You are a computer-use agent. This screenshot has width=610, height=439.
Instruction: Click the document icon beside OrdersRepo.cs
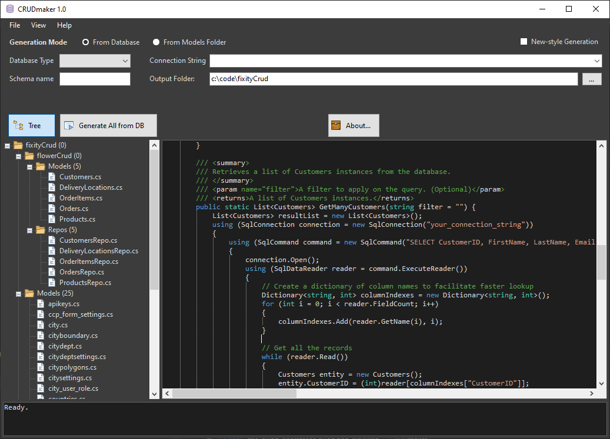tap(52, 272)
